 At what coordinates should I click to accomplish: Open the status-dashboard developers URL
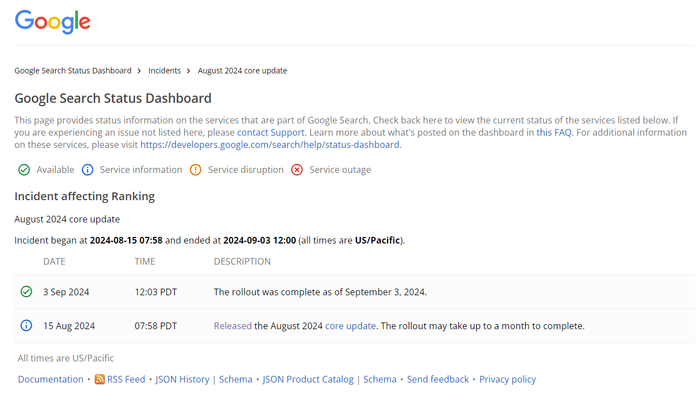270,144
